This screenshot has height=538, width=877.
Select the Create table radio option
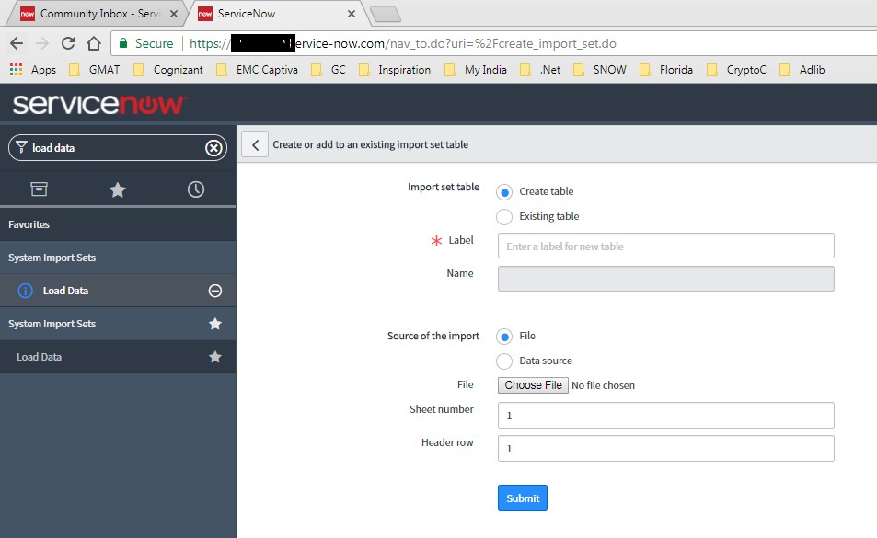504,192
